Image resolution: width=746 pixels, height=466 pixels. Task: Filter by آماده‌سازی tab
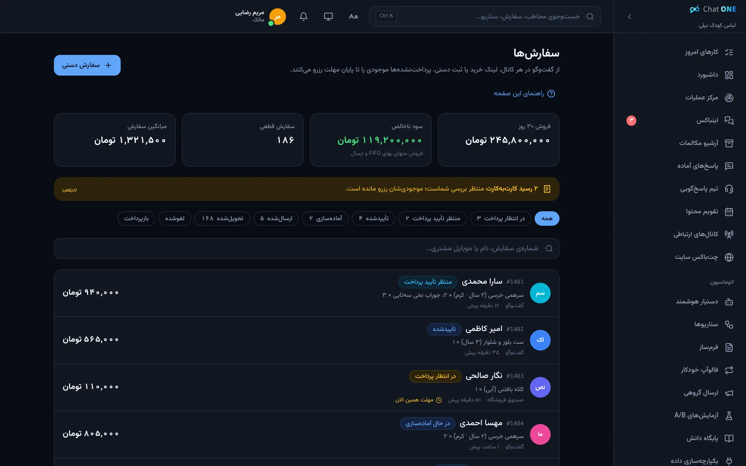point(325,219)
